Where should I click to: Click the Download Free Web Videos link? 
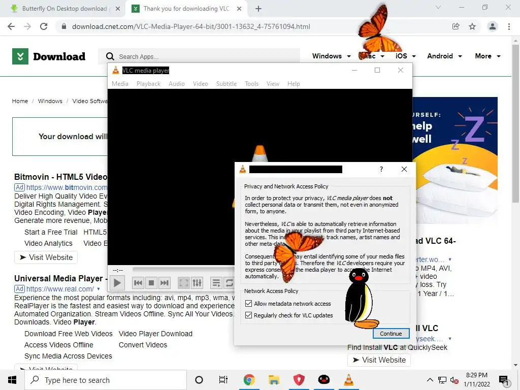69,334
